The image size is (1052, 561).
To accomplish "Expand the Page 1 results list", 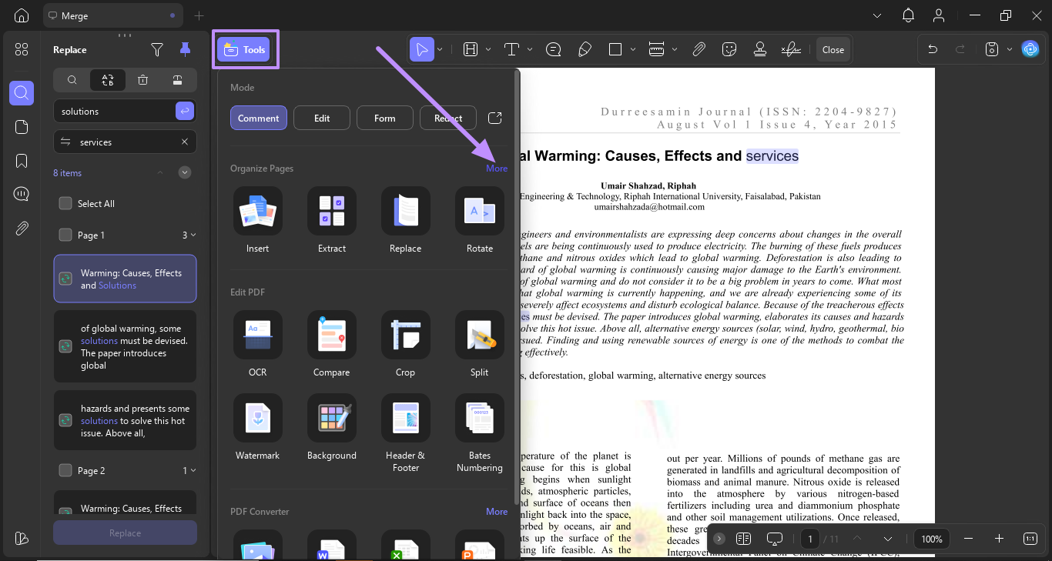I will (x=193, y=235).
